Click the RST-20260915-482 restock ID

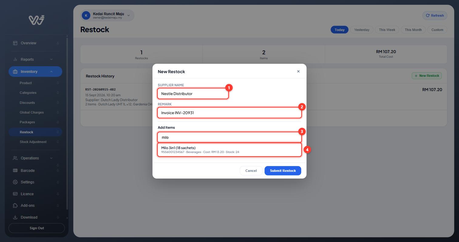pyautogui.click(x=100, y=90)
